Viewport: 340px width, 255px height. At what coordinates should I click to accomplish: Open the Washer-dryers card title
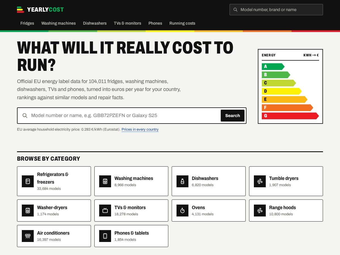point(52,207)
